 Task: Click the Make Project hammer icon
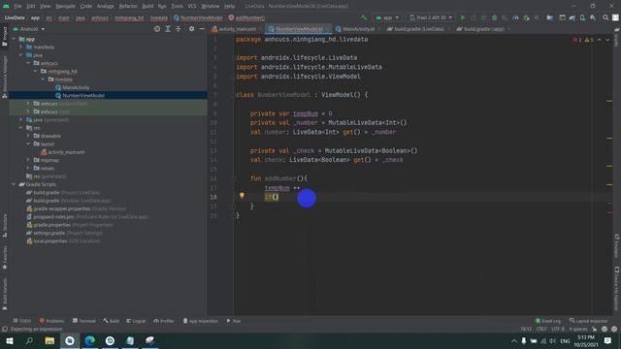[364, 17]
